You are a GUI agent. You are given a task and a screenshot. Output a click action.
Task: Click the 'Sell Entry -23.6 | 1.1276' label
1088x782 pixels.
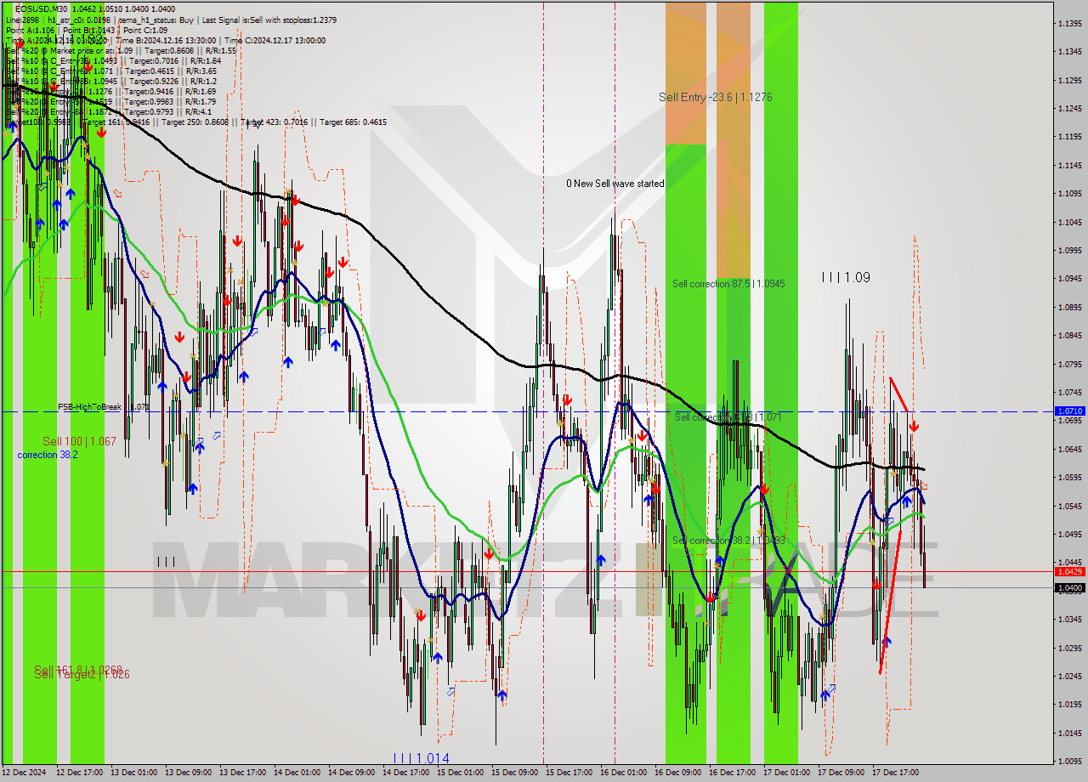click(x=716, y=98)
